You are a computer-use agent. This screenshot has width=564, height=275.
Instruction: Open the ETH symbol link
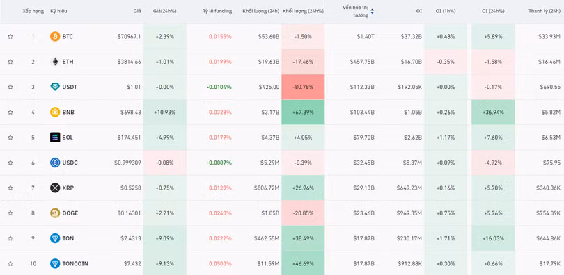(x=68, y=62)
